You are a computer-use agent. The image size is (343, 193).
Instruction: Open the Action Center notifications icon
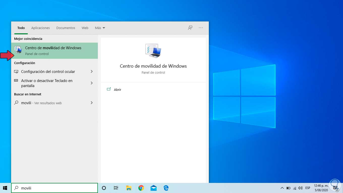point(336,188)
